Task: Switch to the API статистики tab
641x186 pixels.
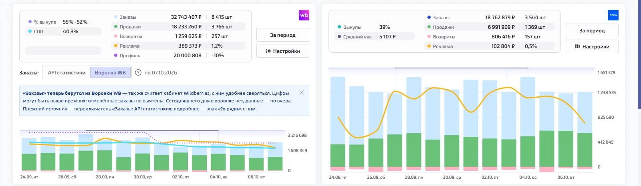Action: coord(67,72)
